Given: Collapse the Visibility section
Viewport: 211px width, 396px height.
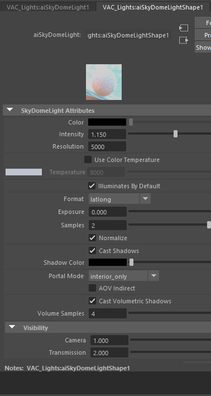Looking at the screenshot, I should (x=12, y=327).
